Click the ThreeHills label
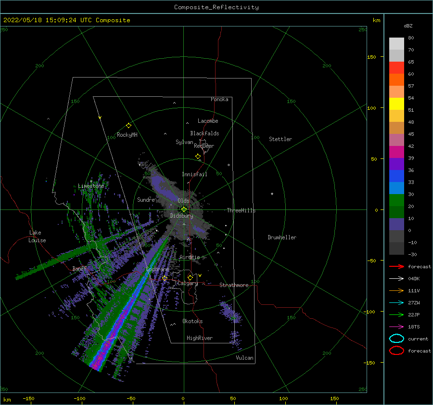433x405 pixels. pos(242,210)
